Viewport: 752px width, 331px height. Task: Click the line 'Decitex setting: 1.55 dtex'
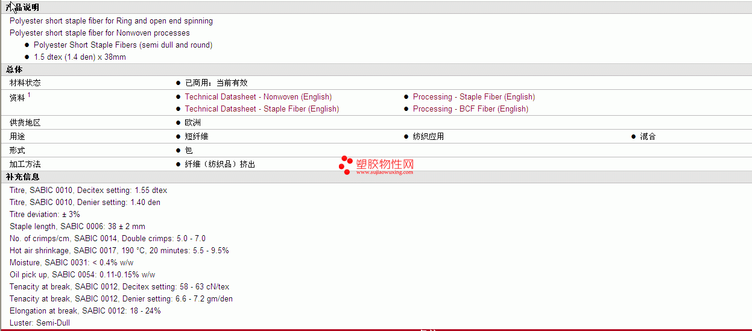point(89,190)
